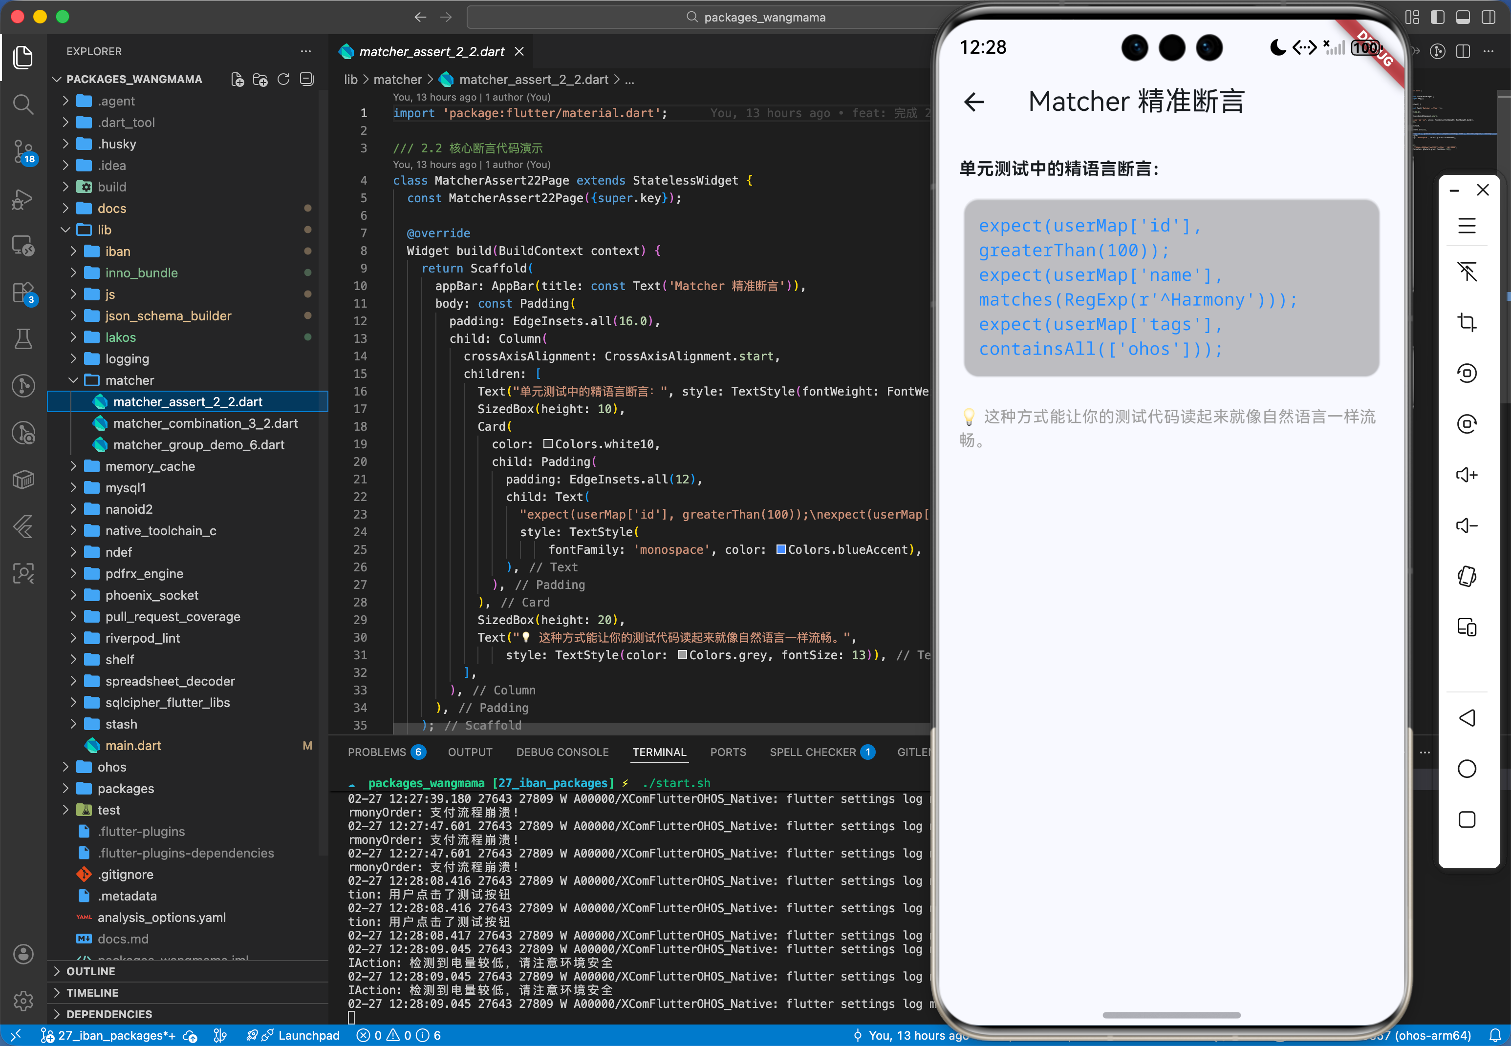1511x1046 pixels.
Task: Open the PROBLEMS tab
Action: (377, 752)
